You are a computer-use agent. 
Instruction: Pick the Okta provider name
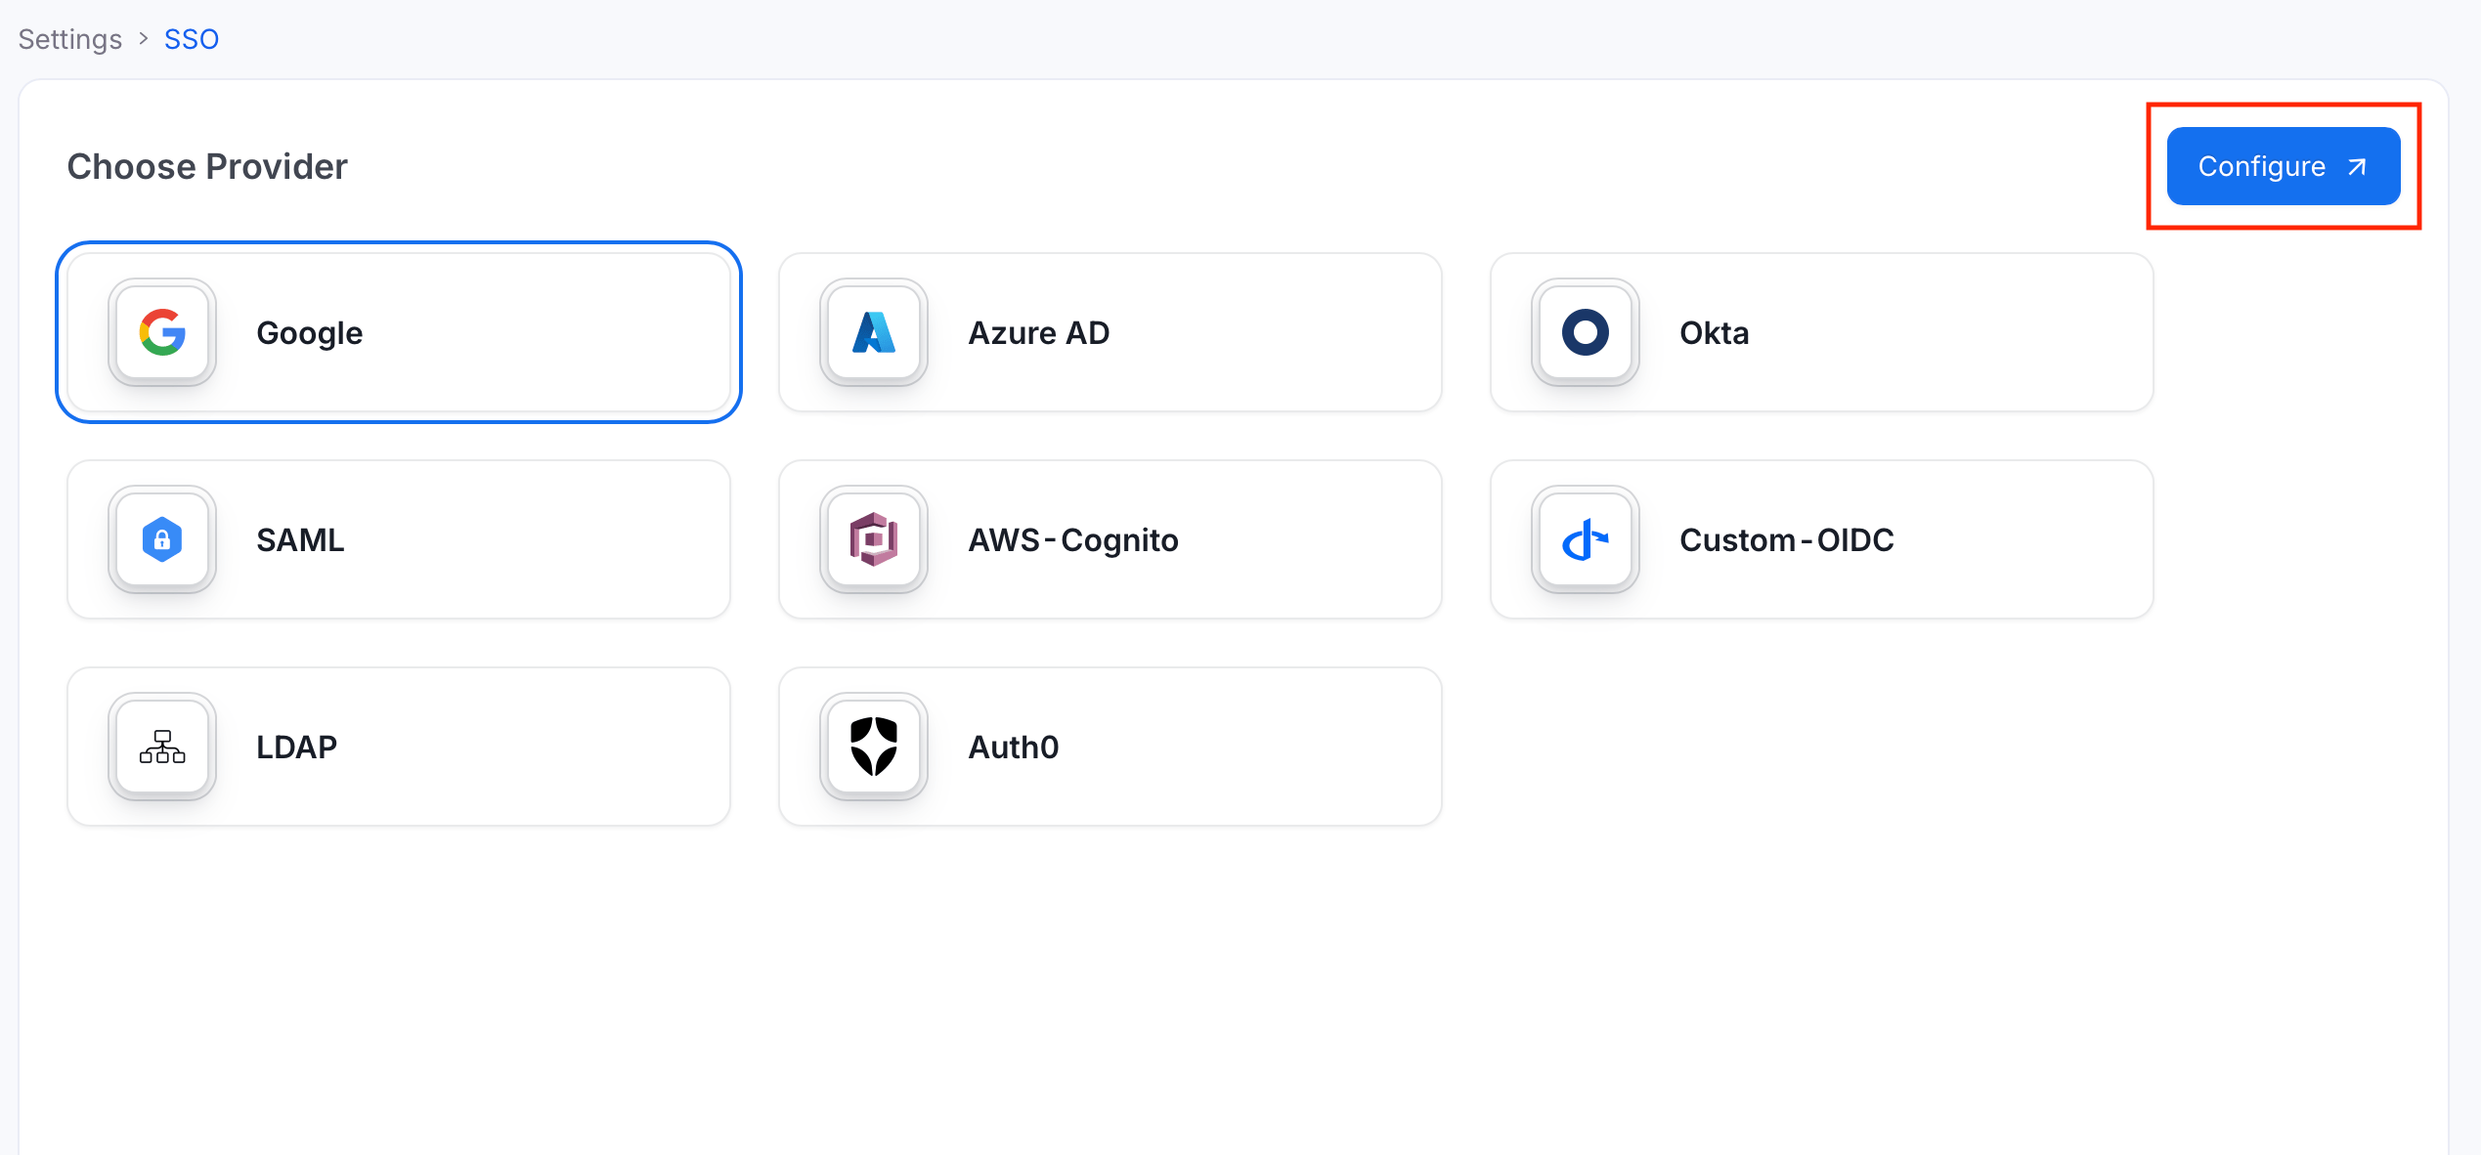click(x=1715, y=333)
